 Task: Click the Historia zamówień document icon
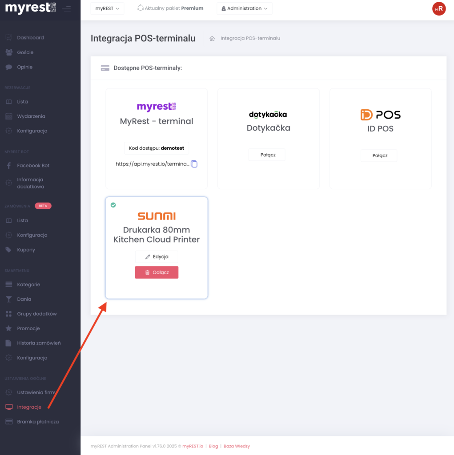[x=9, y=343]
